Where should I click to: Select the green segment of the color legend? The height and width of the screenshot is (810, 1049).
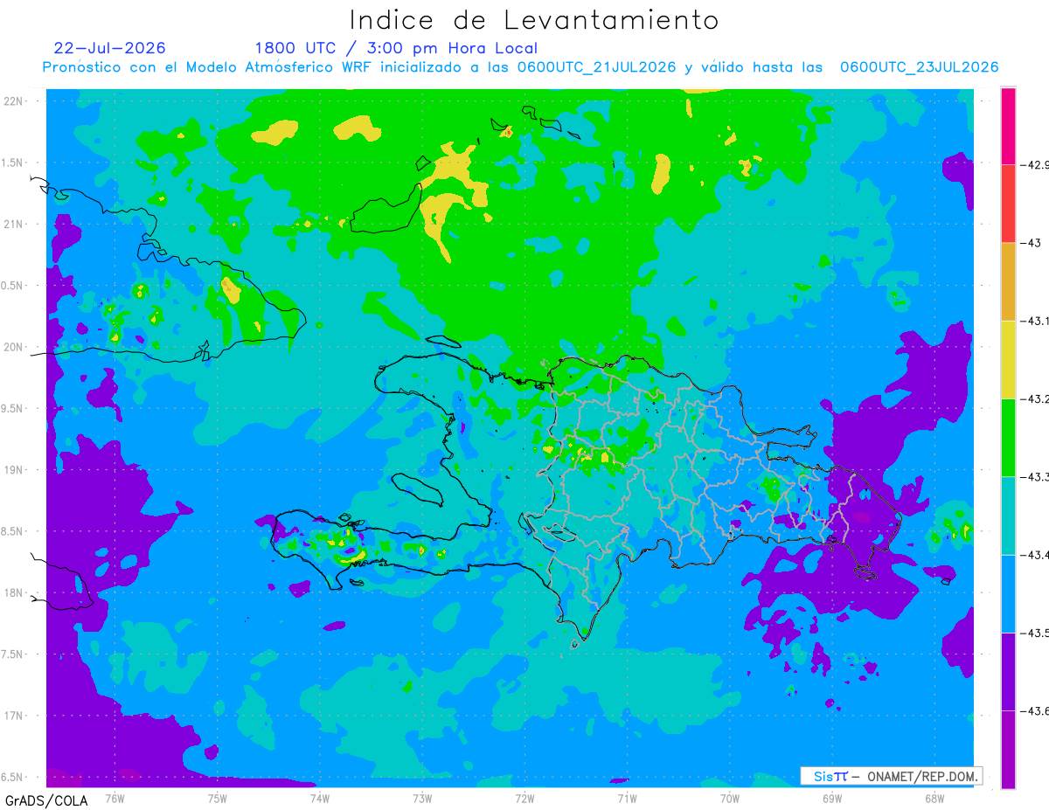pyautogui.click(x=1008, y=437)
